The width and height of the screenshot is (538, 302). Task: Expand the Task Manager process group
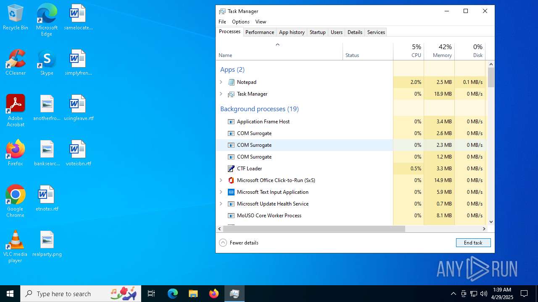(221, 94)
